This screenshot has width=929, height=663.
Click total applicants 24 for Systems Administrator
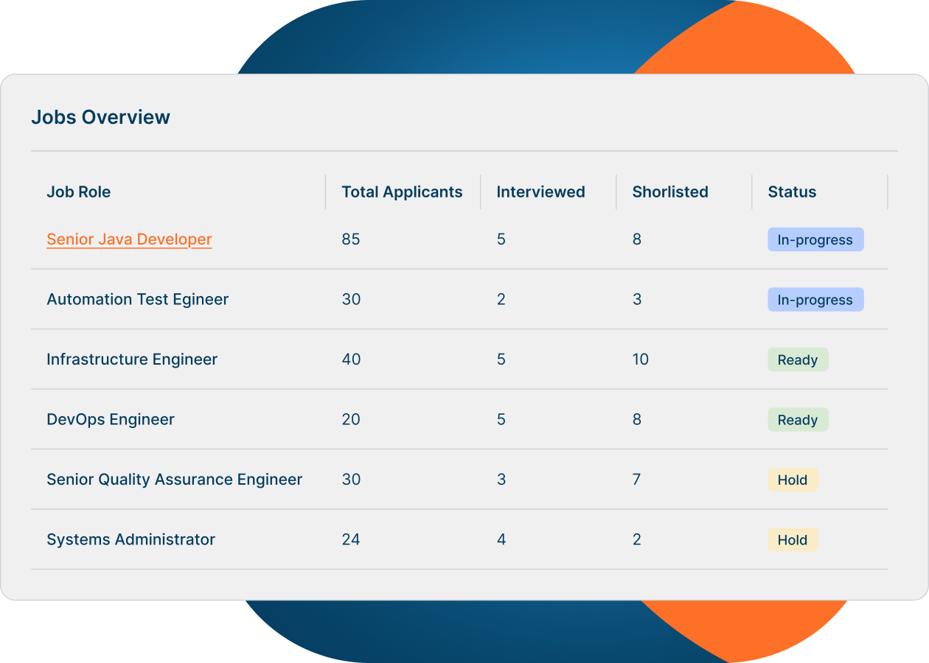(351, 540)
